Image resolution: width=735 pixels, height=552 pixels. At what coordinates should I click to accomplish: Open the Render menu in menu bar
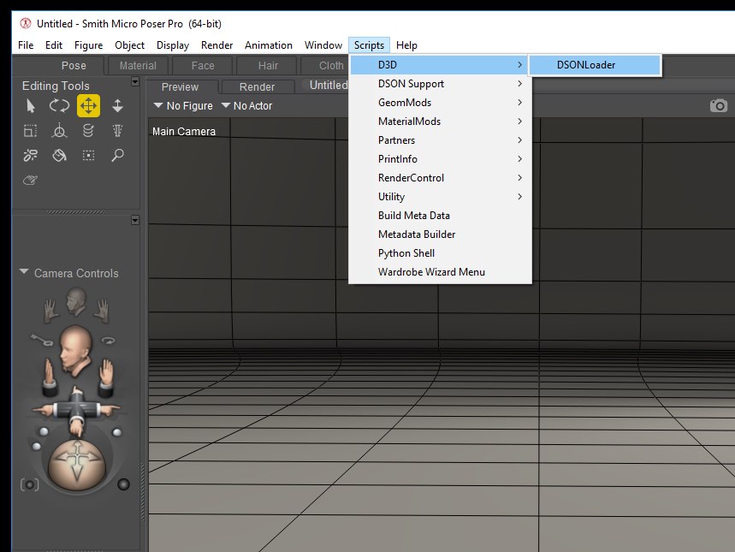point(216,45)
